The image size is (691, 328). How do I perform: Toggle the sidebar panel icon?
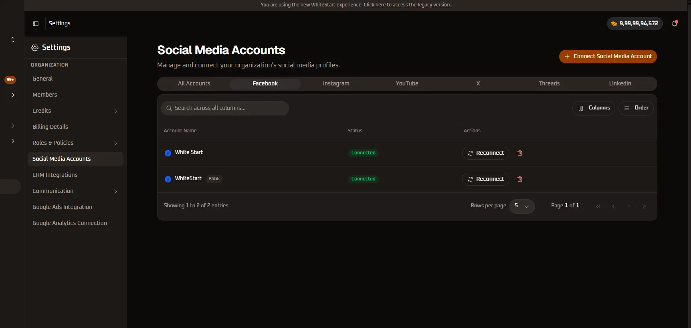[36, 24]
